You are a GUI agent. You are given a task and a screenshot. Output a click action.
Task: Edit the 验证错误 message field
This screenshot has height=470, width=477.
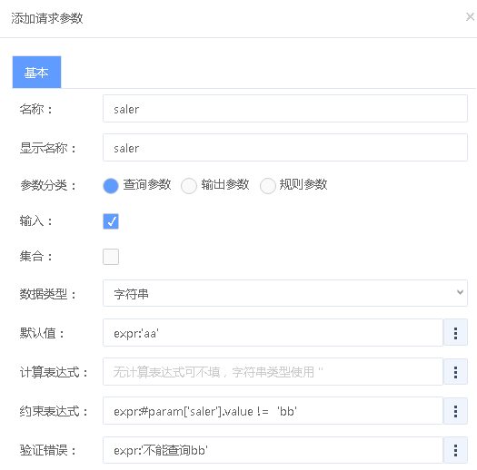click(273, 450)
